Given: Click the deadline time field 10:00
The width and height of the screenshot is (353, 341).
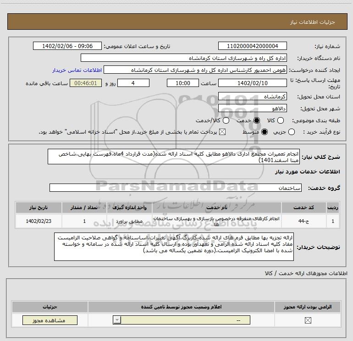Looking at the screenshot, I should point(183,83).
